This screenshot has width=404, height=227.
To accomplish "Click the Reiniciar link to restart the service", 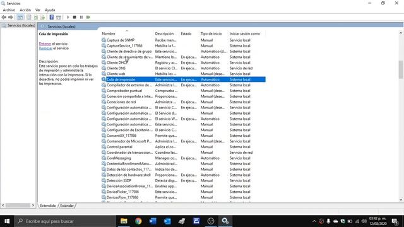I will click(45, 48).
